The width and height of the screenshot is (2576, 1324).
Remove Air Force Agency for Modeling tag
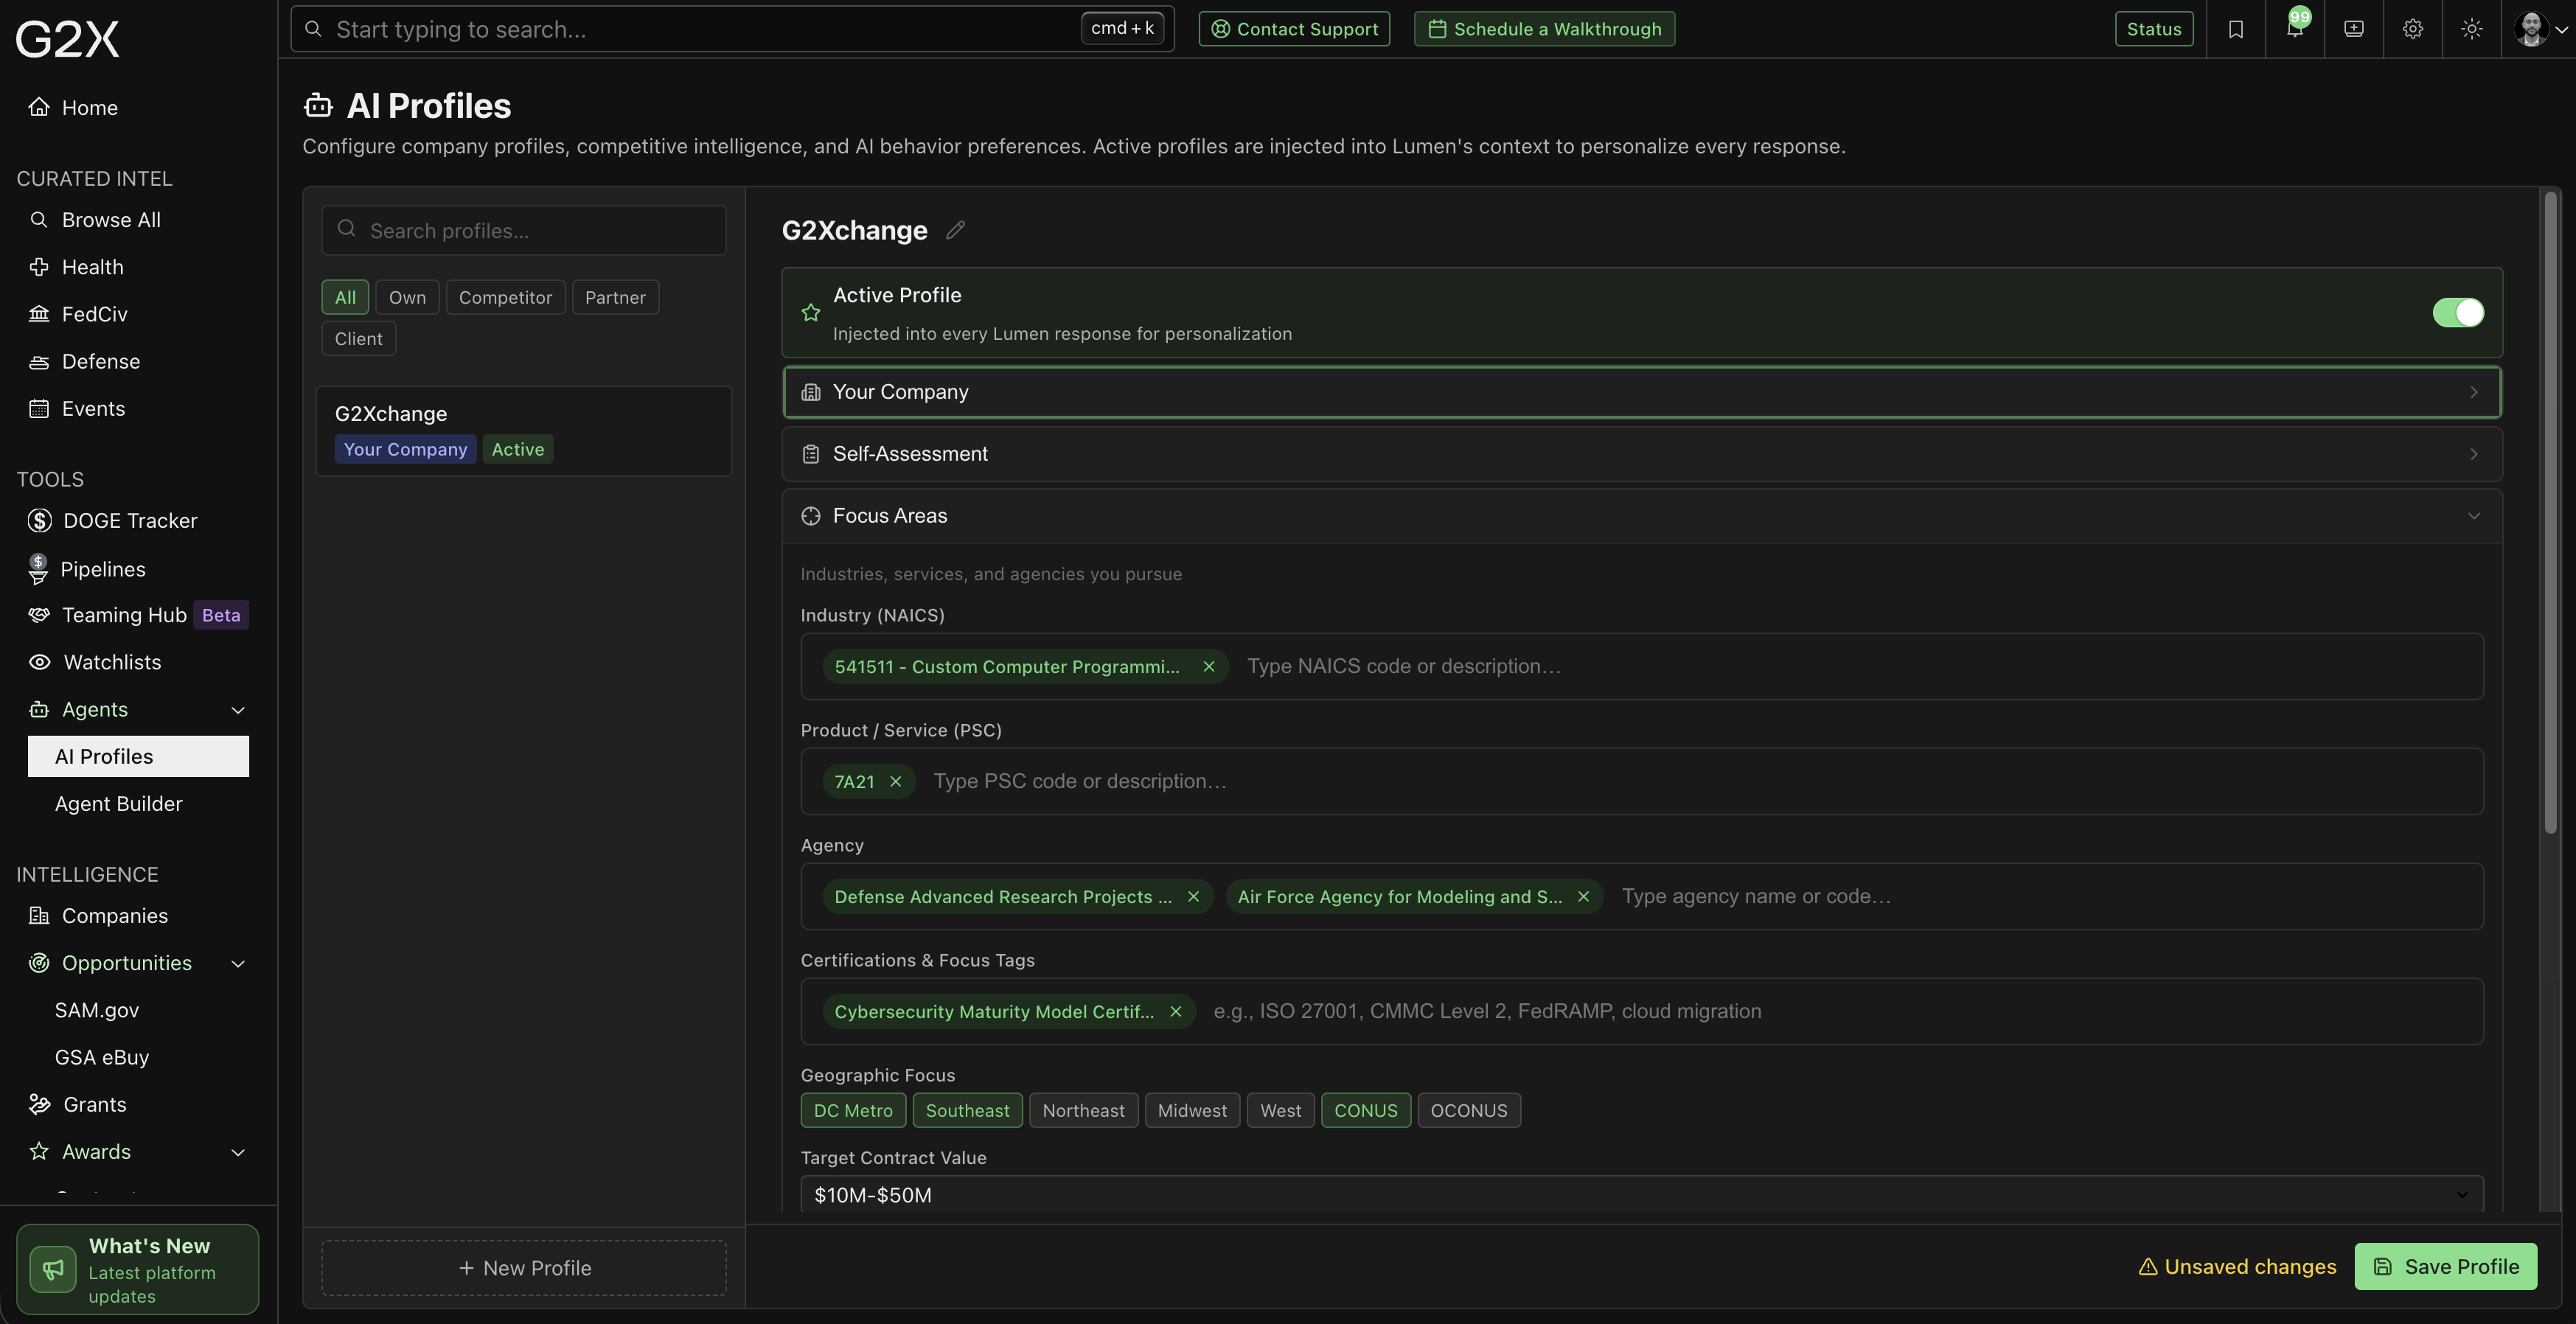[x=1583, y=897]
